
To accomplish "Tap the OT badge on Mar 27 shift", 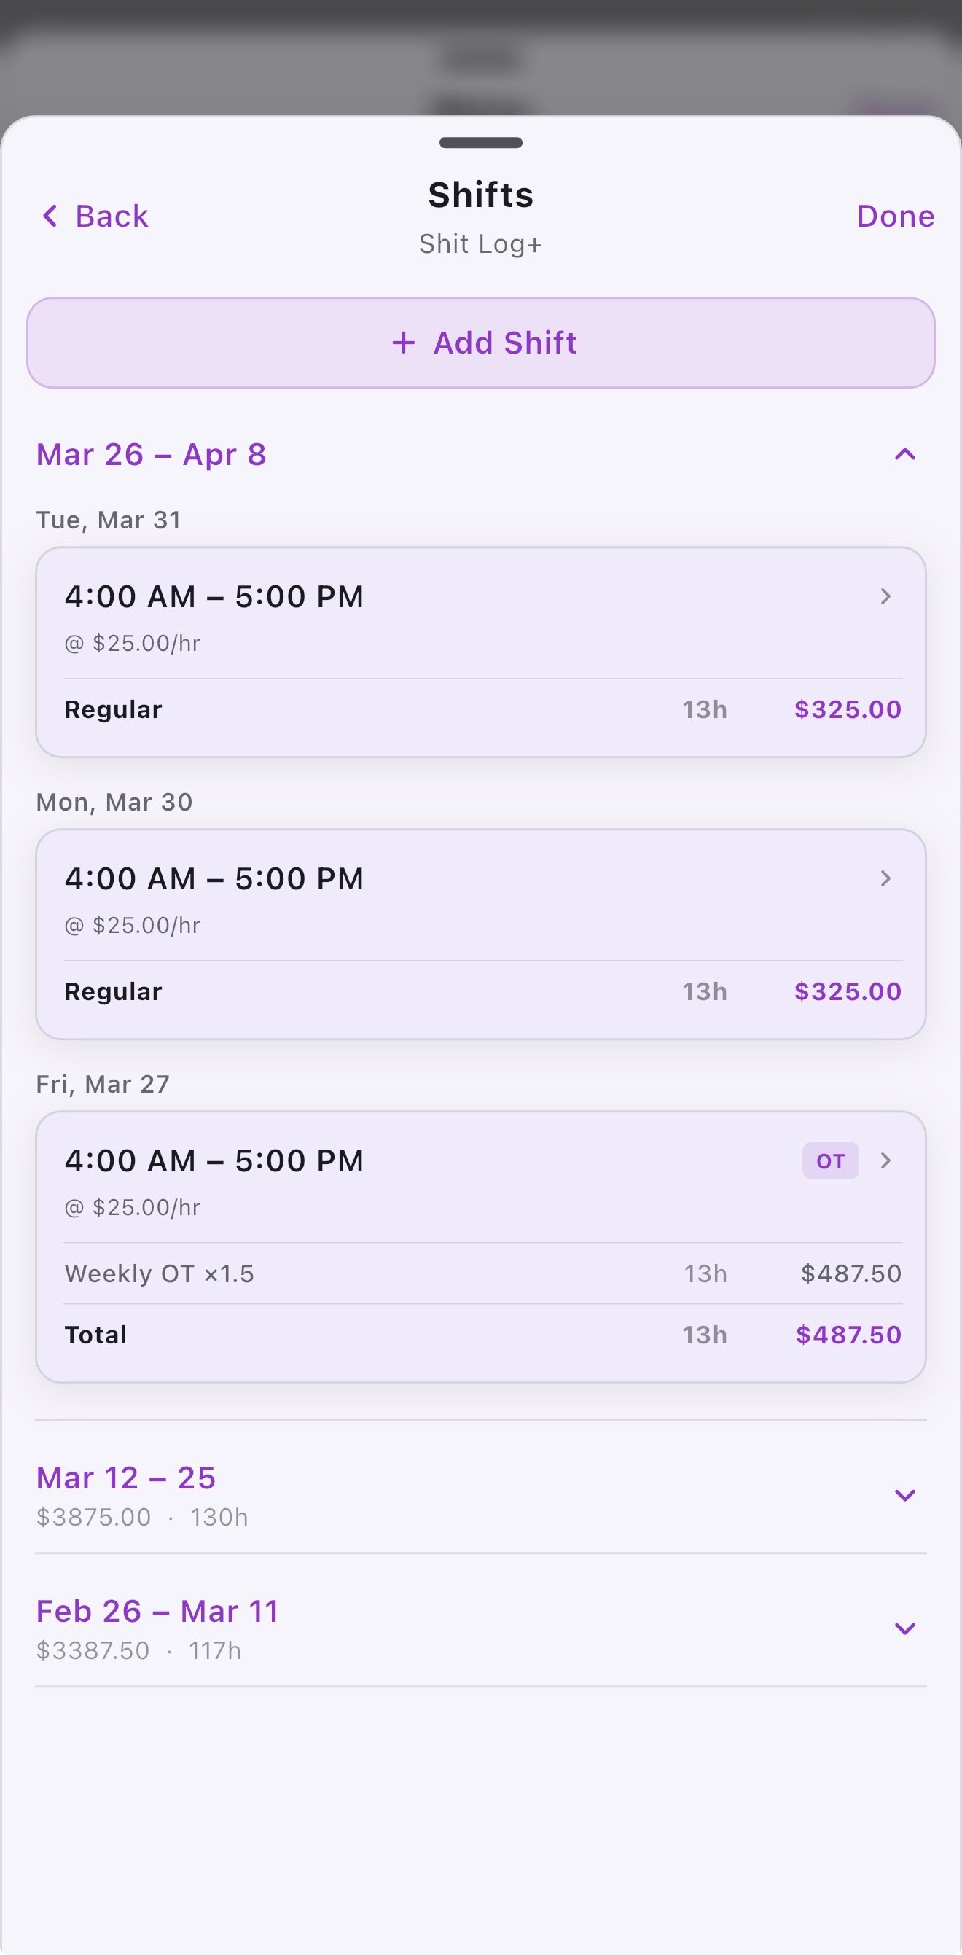I will click(830, 1160).
